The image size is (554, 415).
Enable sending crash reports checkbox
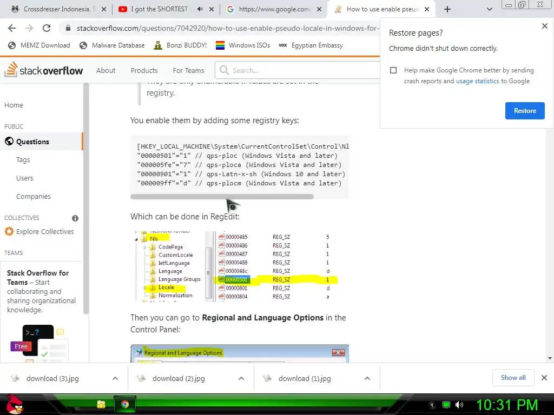393,70
